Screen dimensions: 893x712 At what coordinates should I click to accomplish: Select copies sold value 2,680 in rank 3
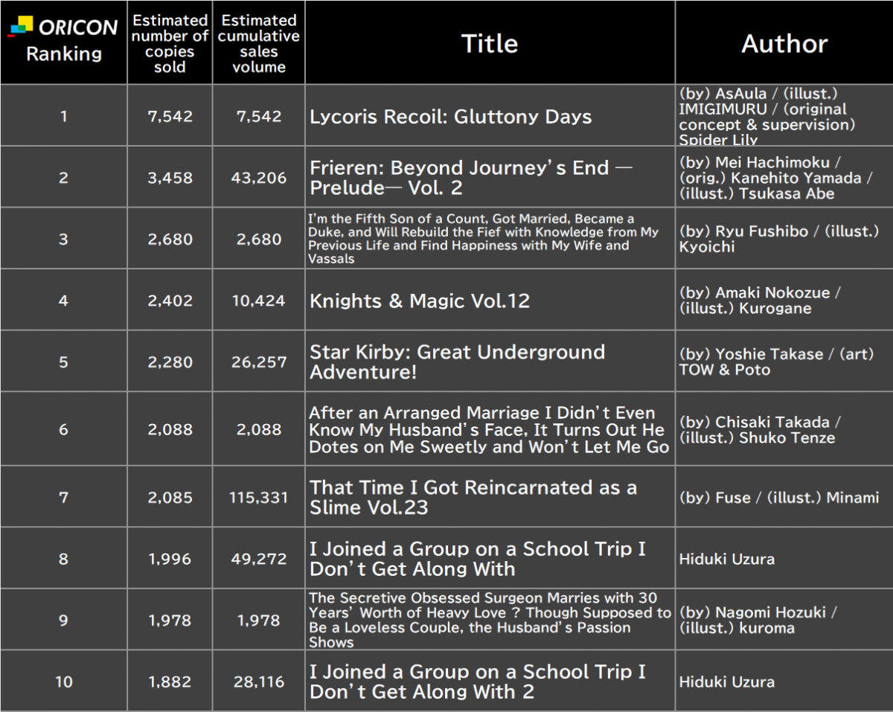170,240
